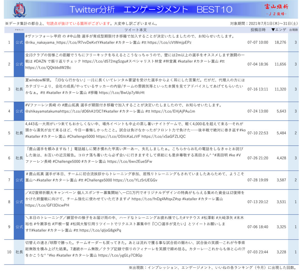Viewport: 302px width, 271px height.
Task: Click post date 07-13 20:12
Action: coord(258,202)
